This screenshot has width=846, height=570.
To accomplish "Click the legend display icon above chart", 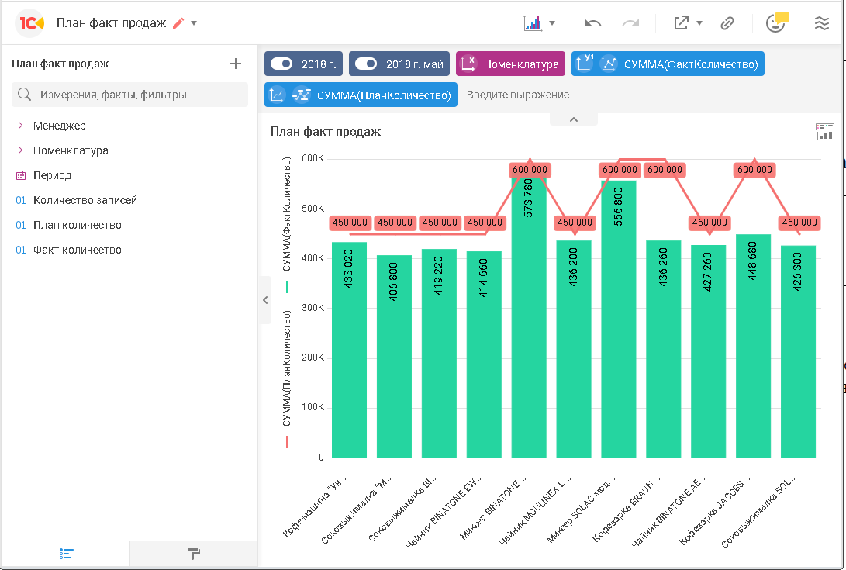I will 824,132.
